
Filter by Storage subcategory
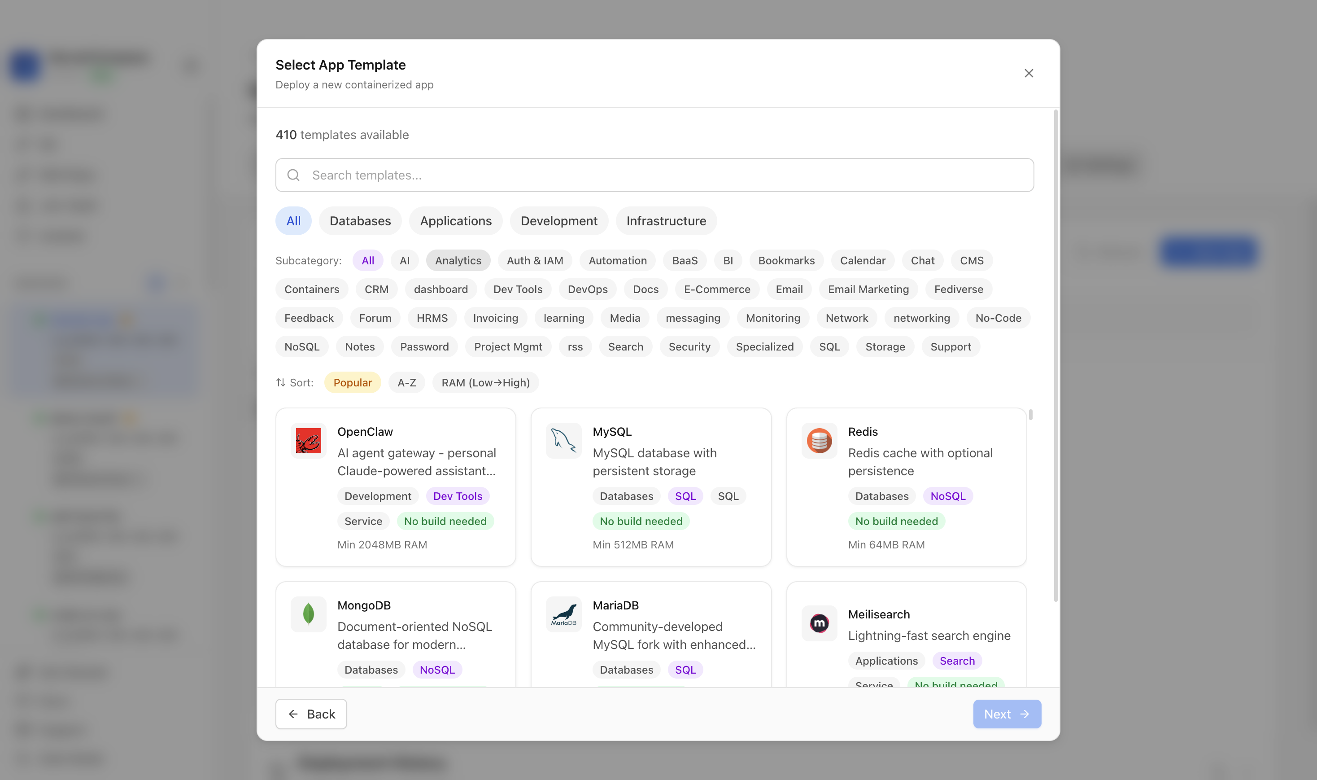[885, 346]
